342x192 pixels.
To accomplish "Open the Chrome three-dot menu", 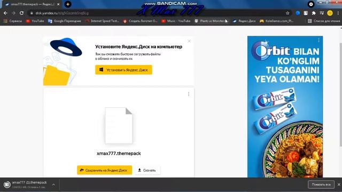I will [338, 13].
